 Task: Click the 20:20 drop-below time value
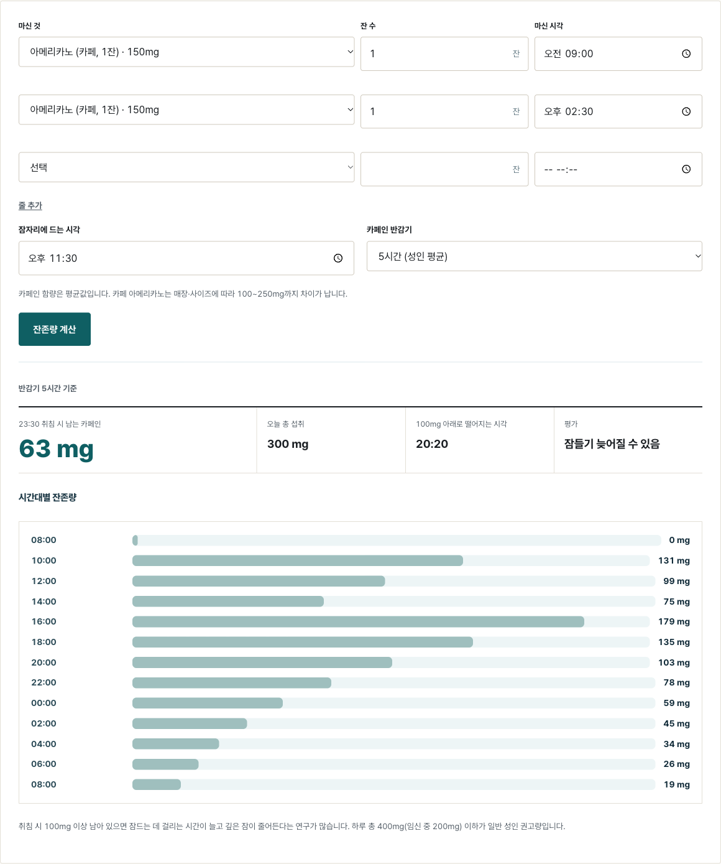pyautogui.click(x=432, y=444)
